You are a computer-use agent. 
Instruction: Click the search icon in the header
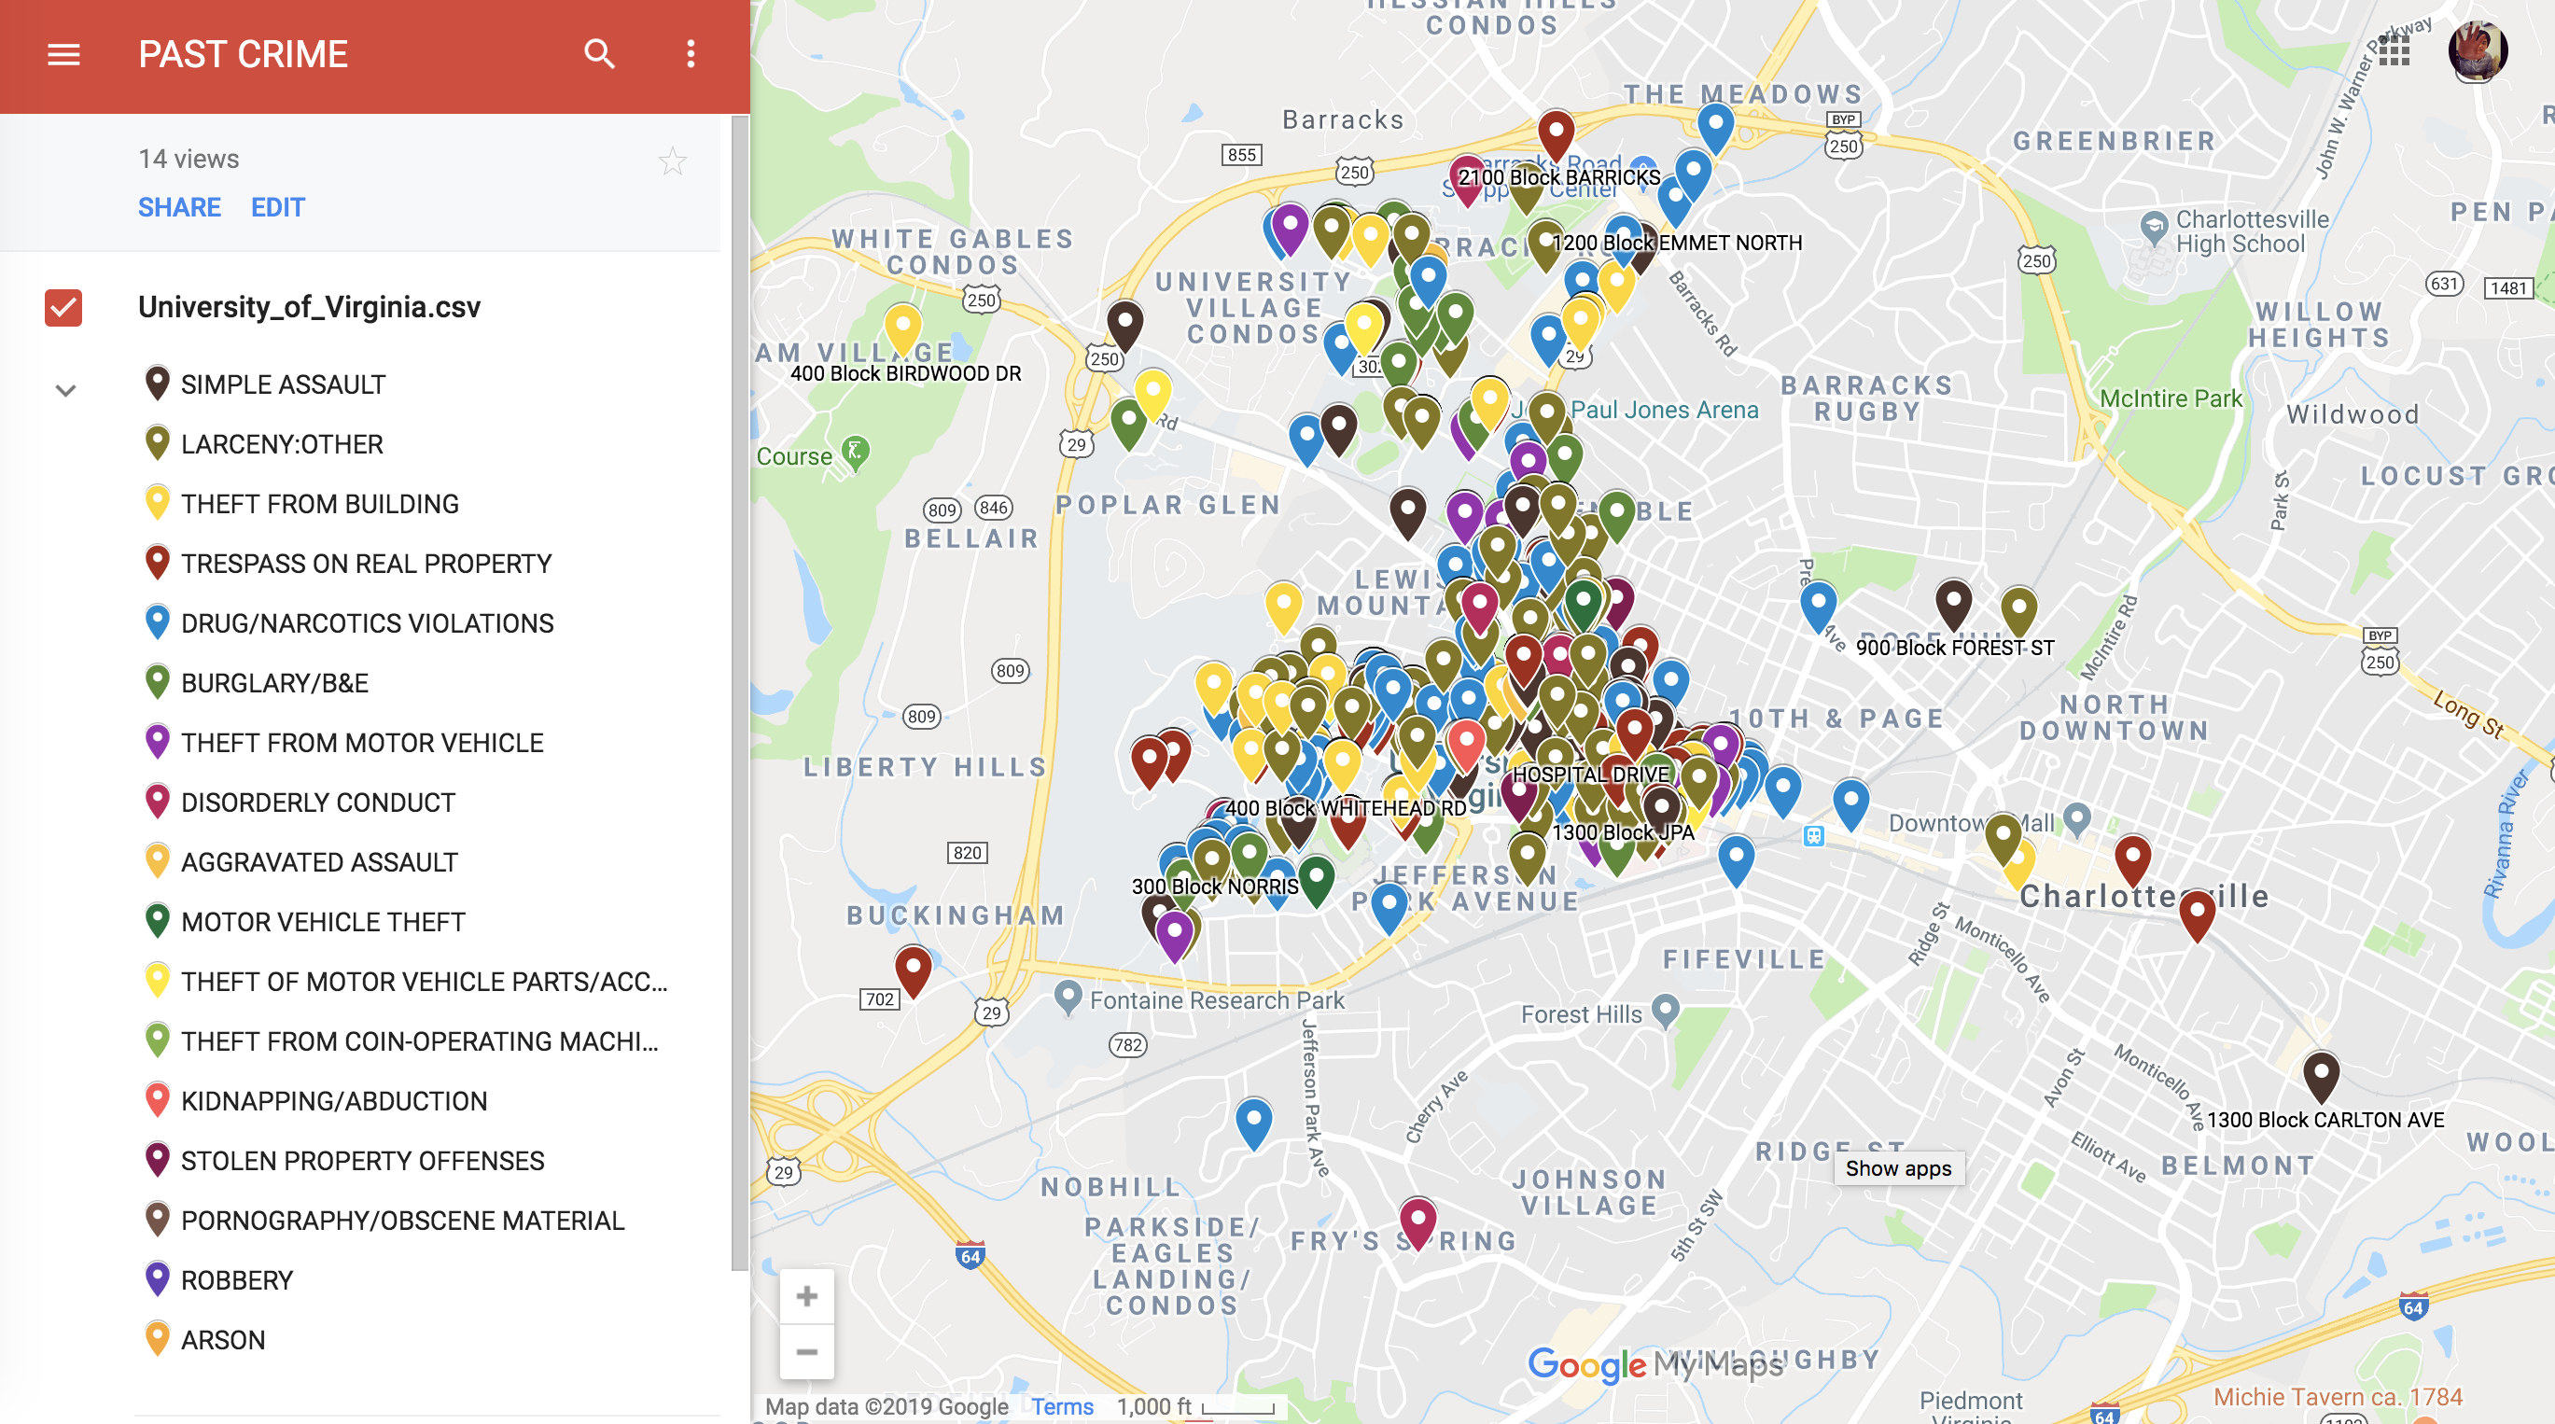pos(600,56)
